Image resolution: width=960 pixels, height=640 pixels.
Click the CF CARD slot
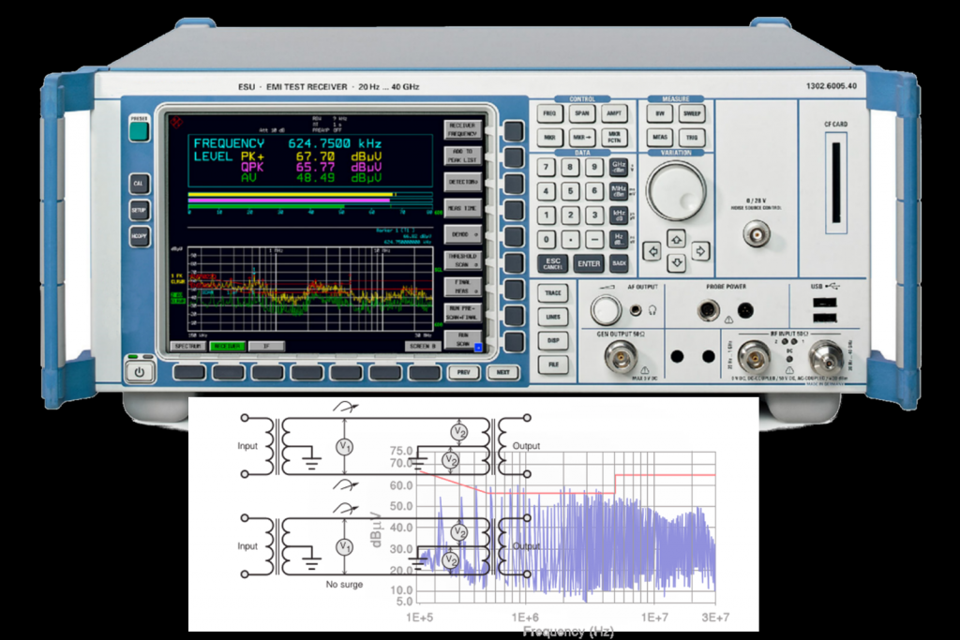pyautogui.click(x=835, y=183)
